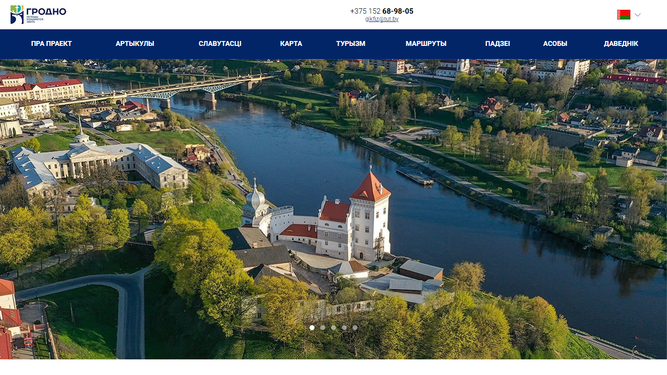The height and width of the screenshot is (375, 667).
Task: Select the fourth slider dot
Action: (344, 328)
